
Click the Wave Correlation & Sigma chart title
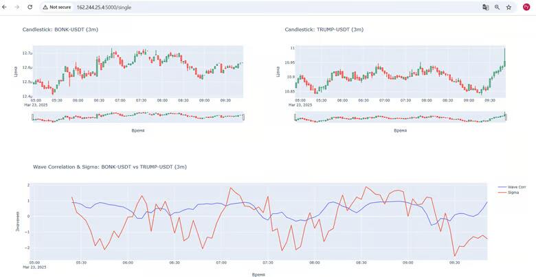tap(110, 167)
